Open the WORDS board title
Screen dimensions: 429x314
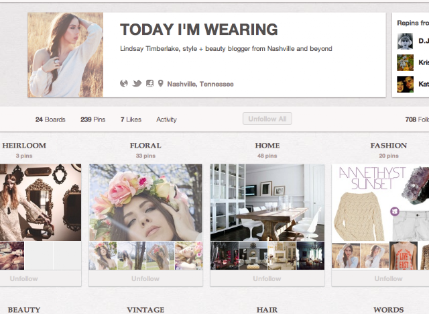(x=389, y=310)
